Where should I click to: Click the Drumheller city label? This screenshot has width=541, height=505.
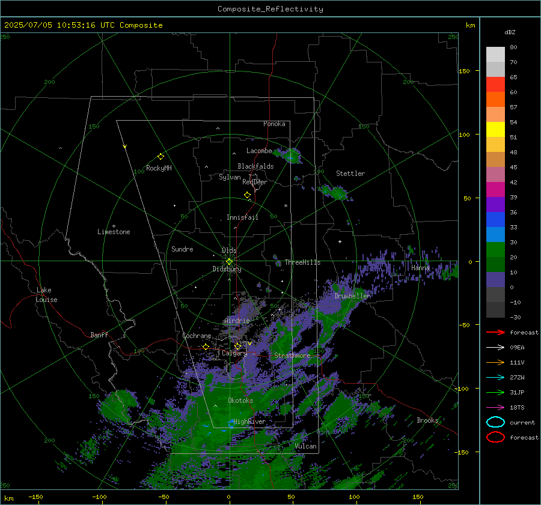[x=353, y=296]
